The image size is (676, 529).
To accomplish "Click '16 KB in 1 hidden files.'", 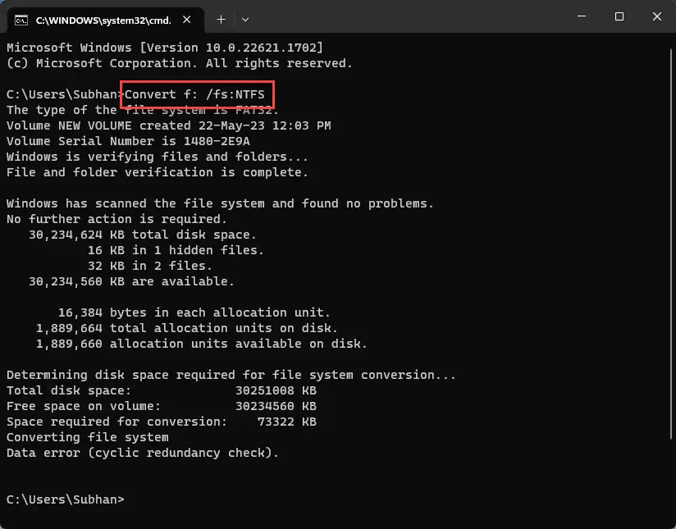I will tap(176, 250).
